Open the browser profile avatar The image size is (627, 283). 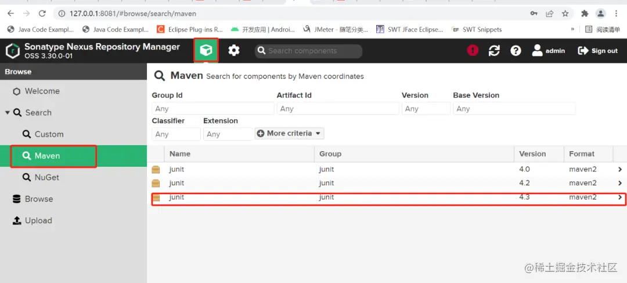pyautogui.click(x=601, y=13)
